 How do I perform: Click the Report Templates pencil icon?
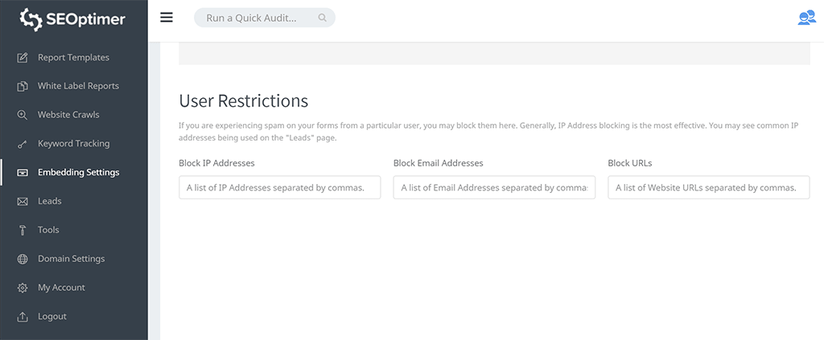pos(23,58)
